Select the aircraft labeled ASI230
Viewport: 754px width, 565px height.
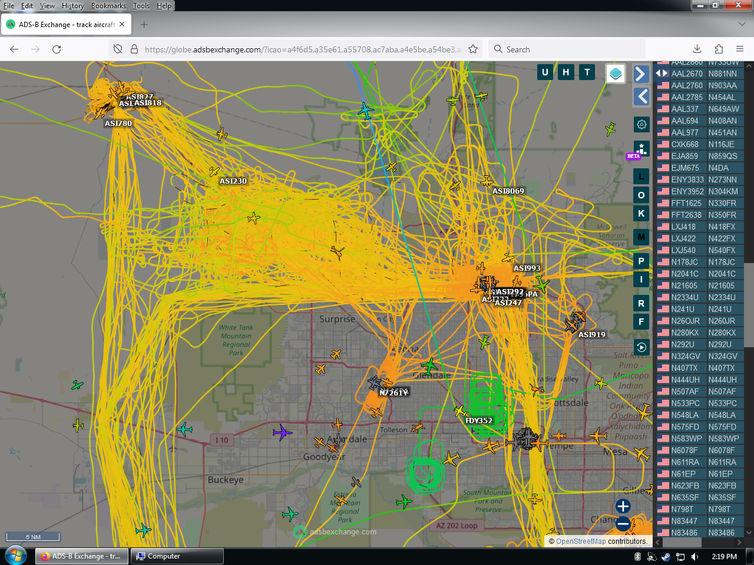tap(214, 172)
